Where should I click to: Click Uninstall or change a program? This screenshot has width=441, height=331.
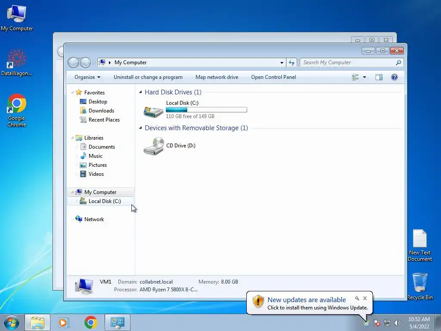[148, 77]
